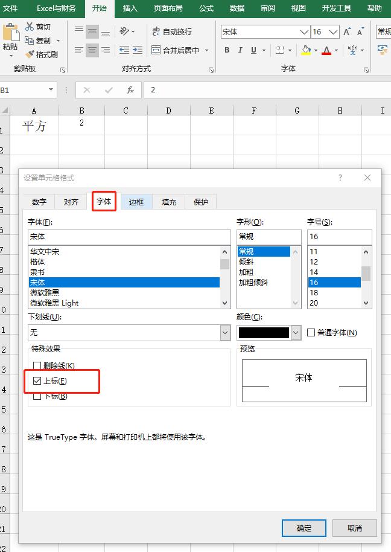Open the 文件 menu
The image size is (391, 552).
coord(10,8)
